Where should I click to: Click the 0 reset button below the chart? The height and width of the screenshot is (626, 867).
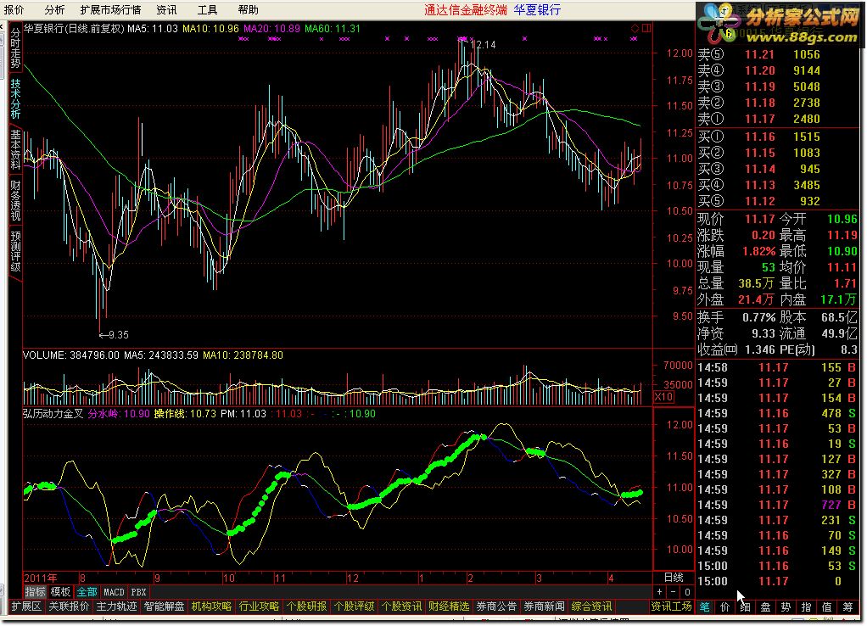(687, 592)
